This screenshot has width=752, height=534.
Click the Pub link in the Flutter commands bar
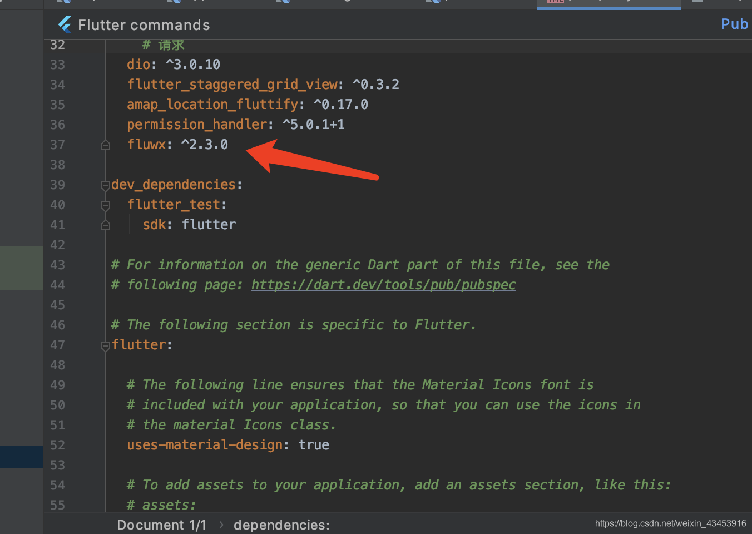click(x=735, y=24)
